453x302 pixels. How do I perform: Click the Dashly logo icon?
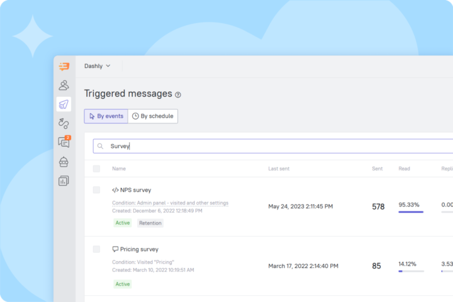64,66
